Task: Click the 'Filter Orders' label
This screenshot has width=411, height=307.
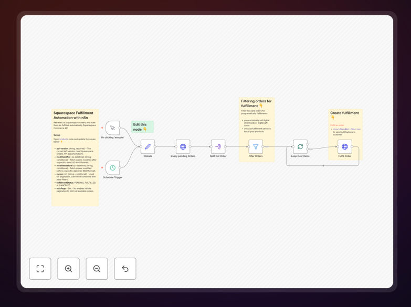Action: tap(256, 156)
